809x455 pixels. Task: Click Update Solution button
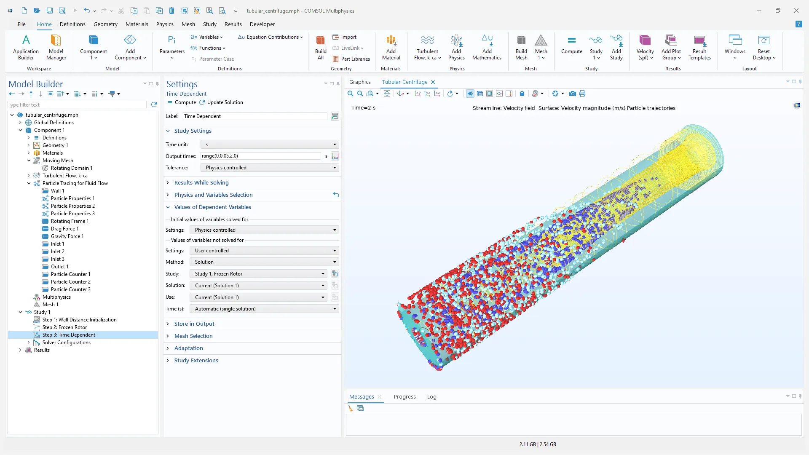pyautogui.click(x=221, y=102)
